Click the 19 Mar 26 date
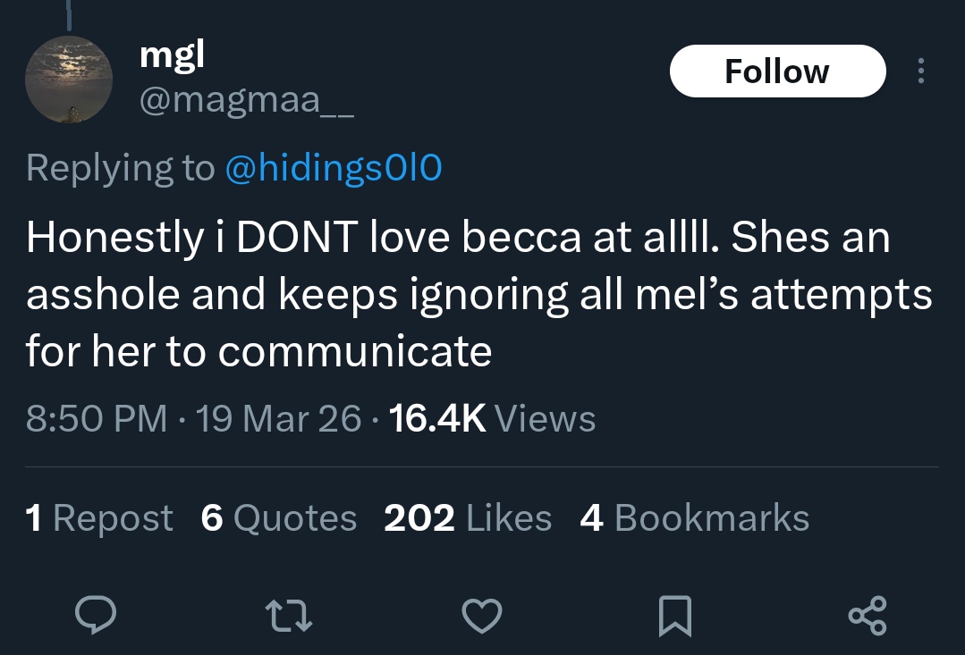 278,418
